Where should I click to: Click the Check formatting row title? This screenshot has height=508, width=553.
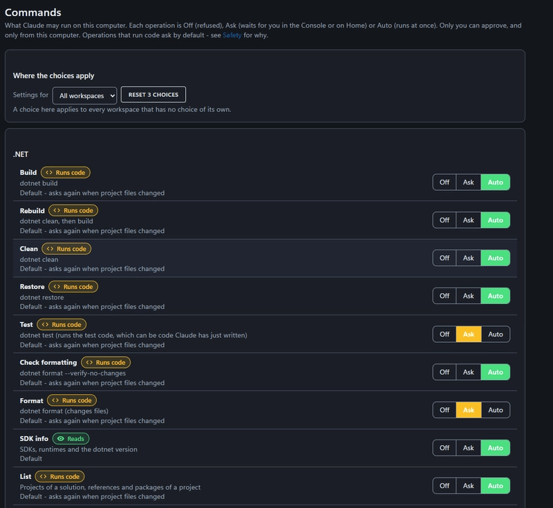[48, 362]
